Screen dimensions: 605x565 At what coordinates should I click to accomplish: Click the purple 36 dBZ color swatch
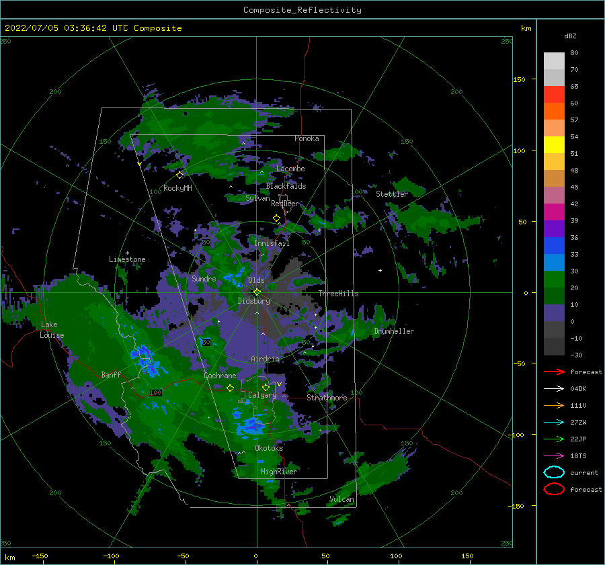[554, 228]
